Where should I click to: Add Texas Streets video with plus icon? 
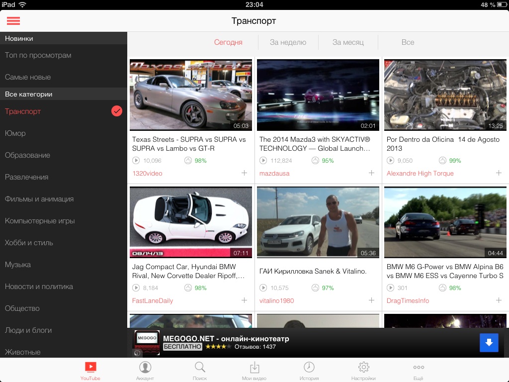(x=245, y=173)
